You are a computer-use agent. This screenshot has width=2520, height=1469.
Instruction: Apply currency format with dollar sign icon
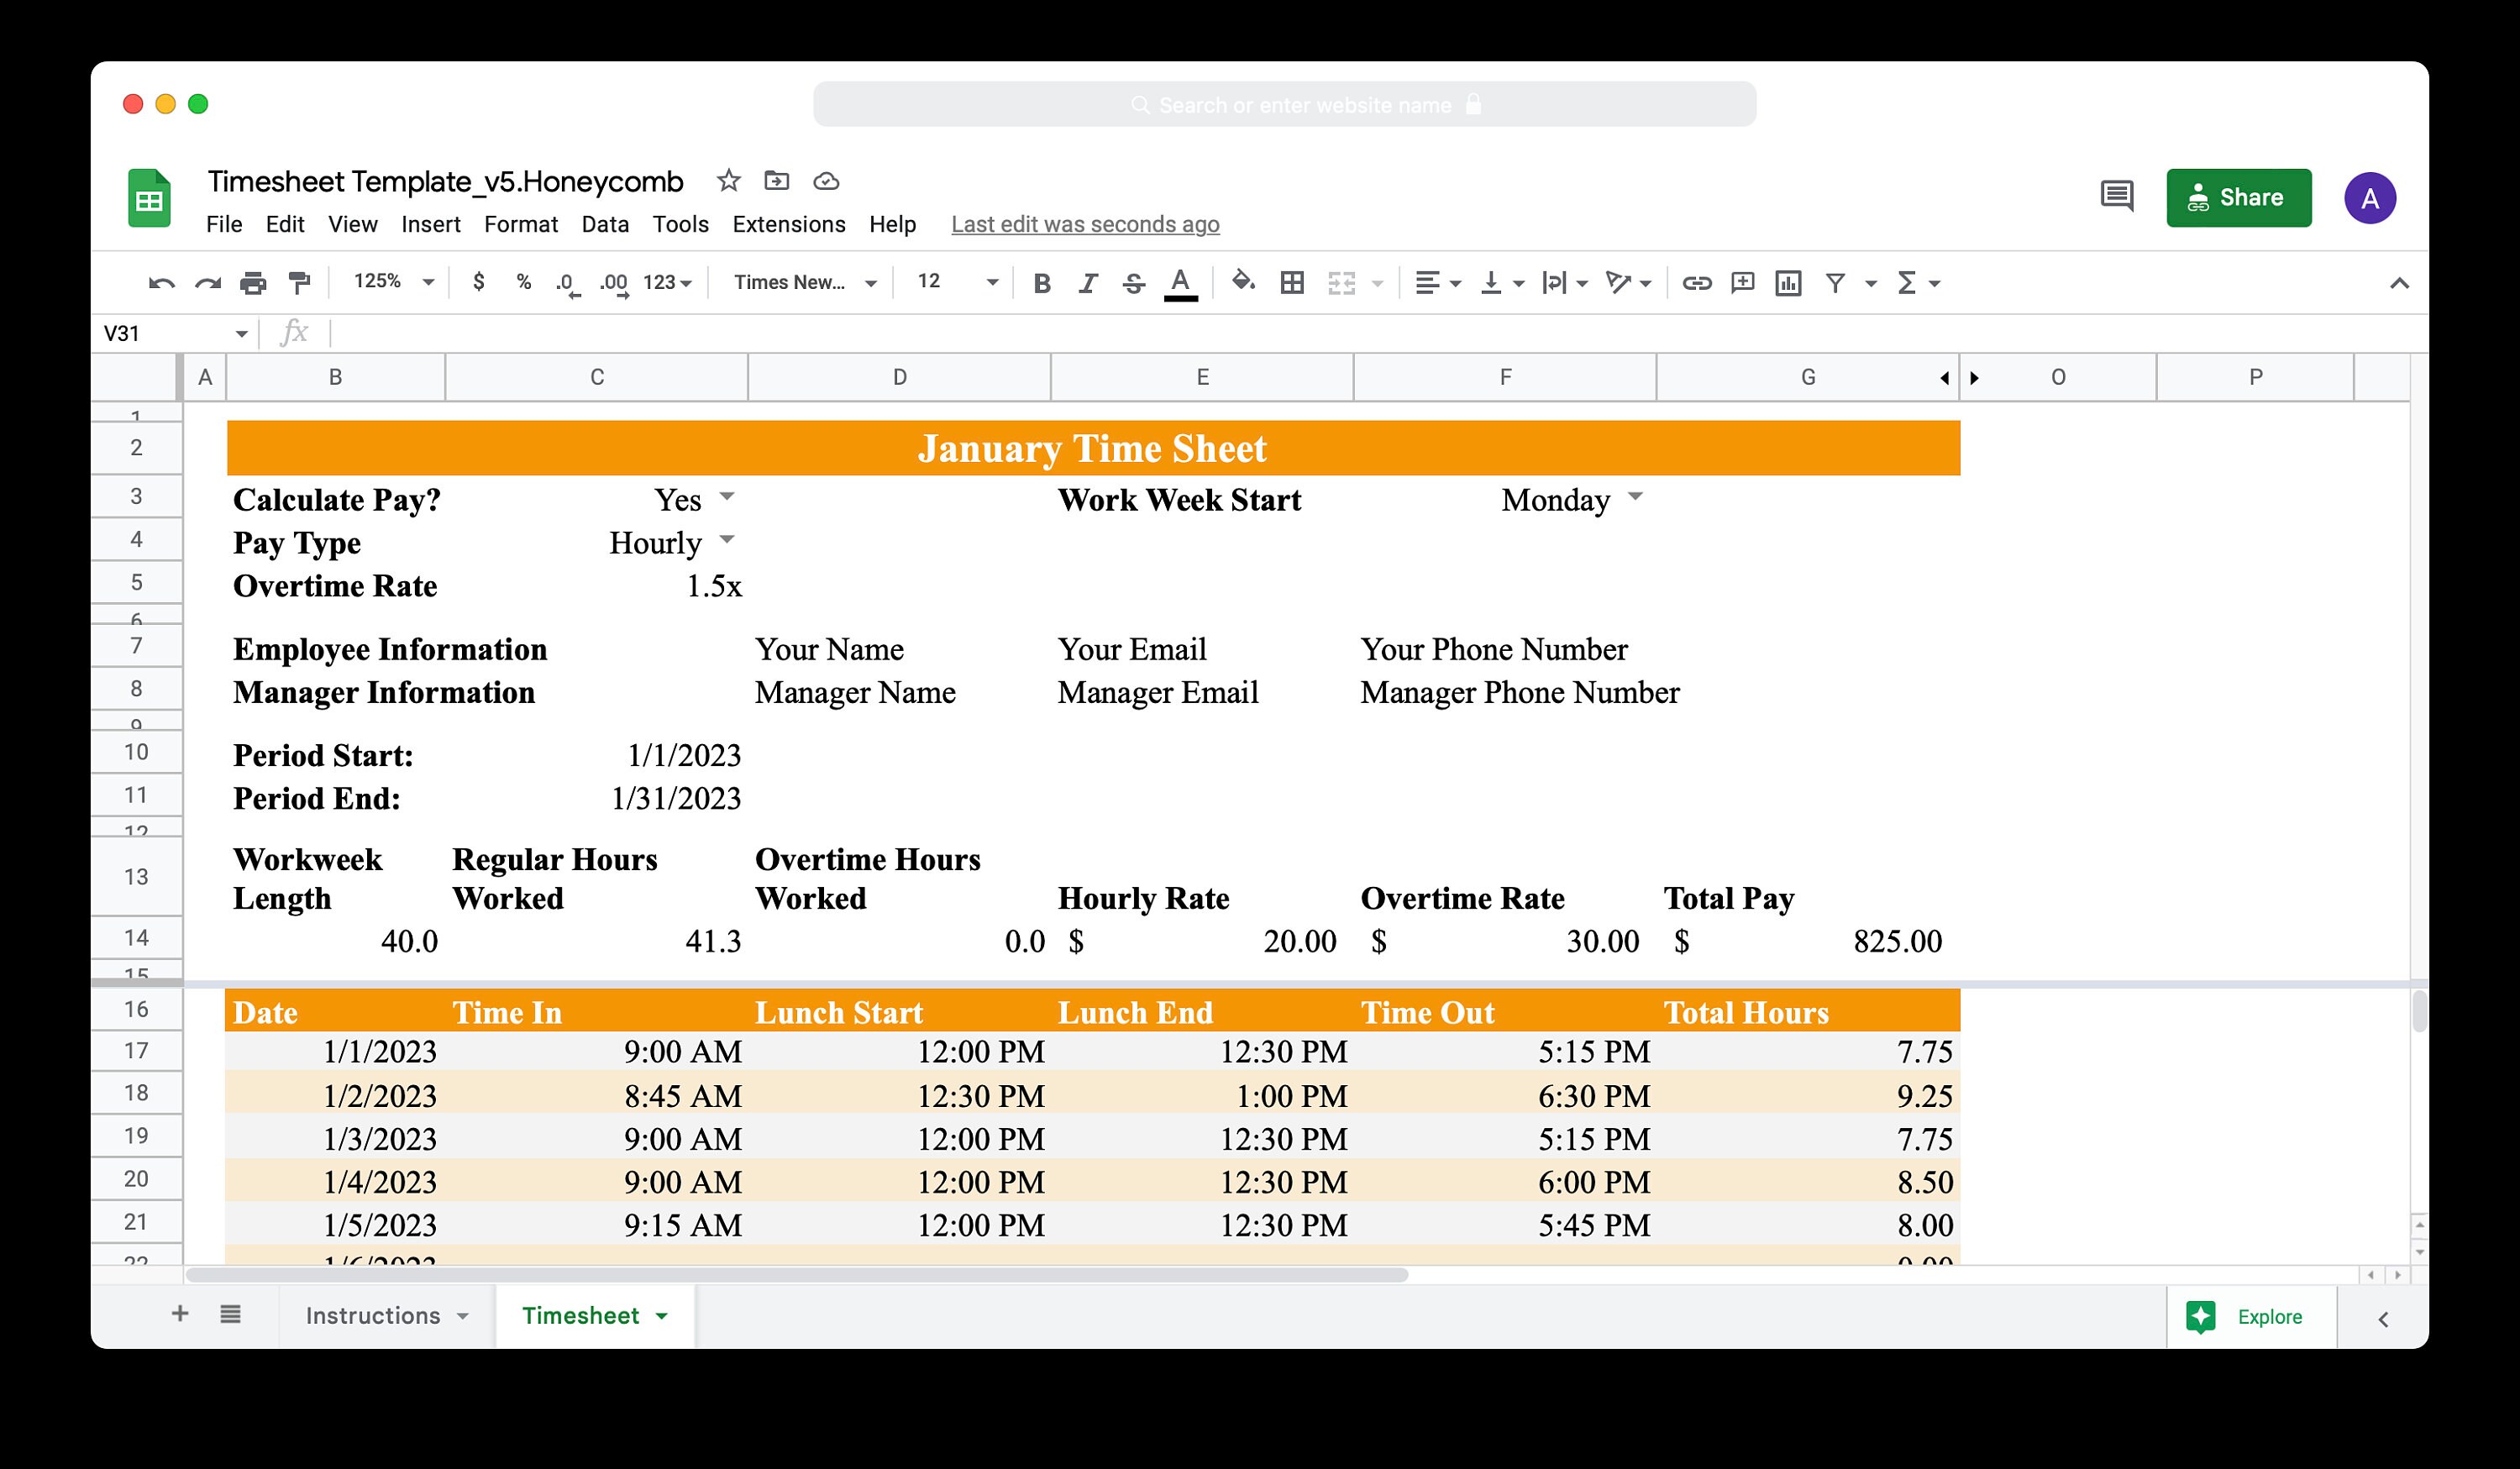pyautogui.click(x=478, y=283)
